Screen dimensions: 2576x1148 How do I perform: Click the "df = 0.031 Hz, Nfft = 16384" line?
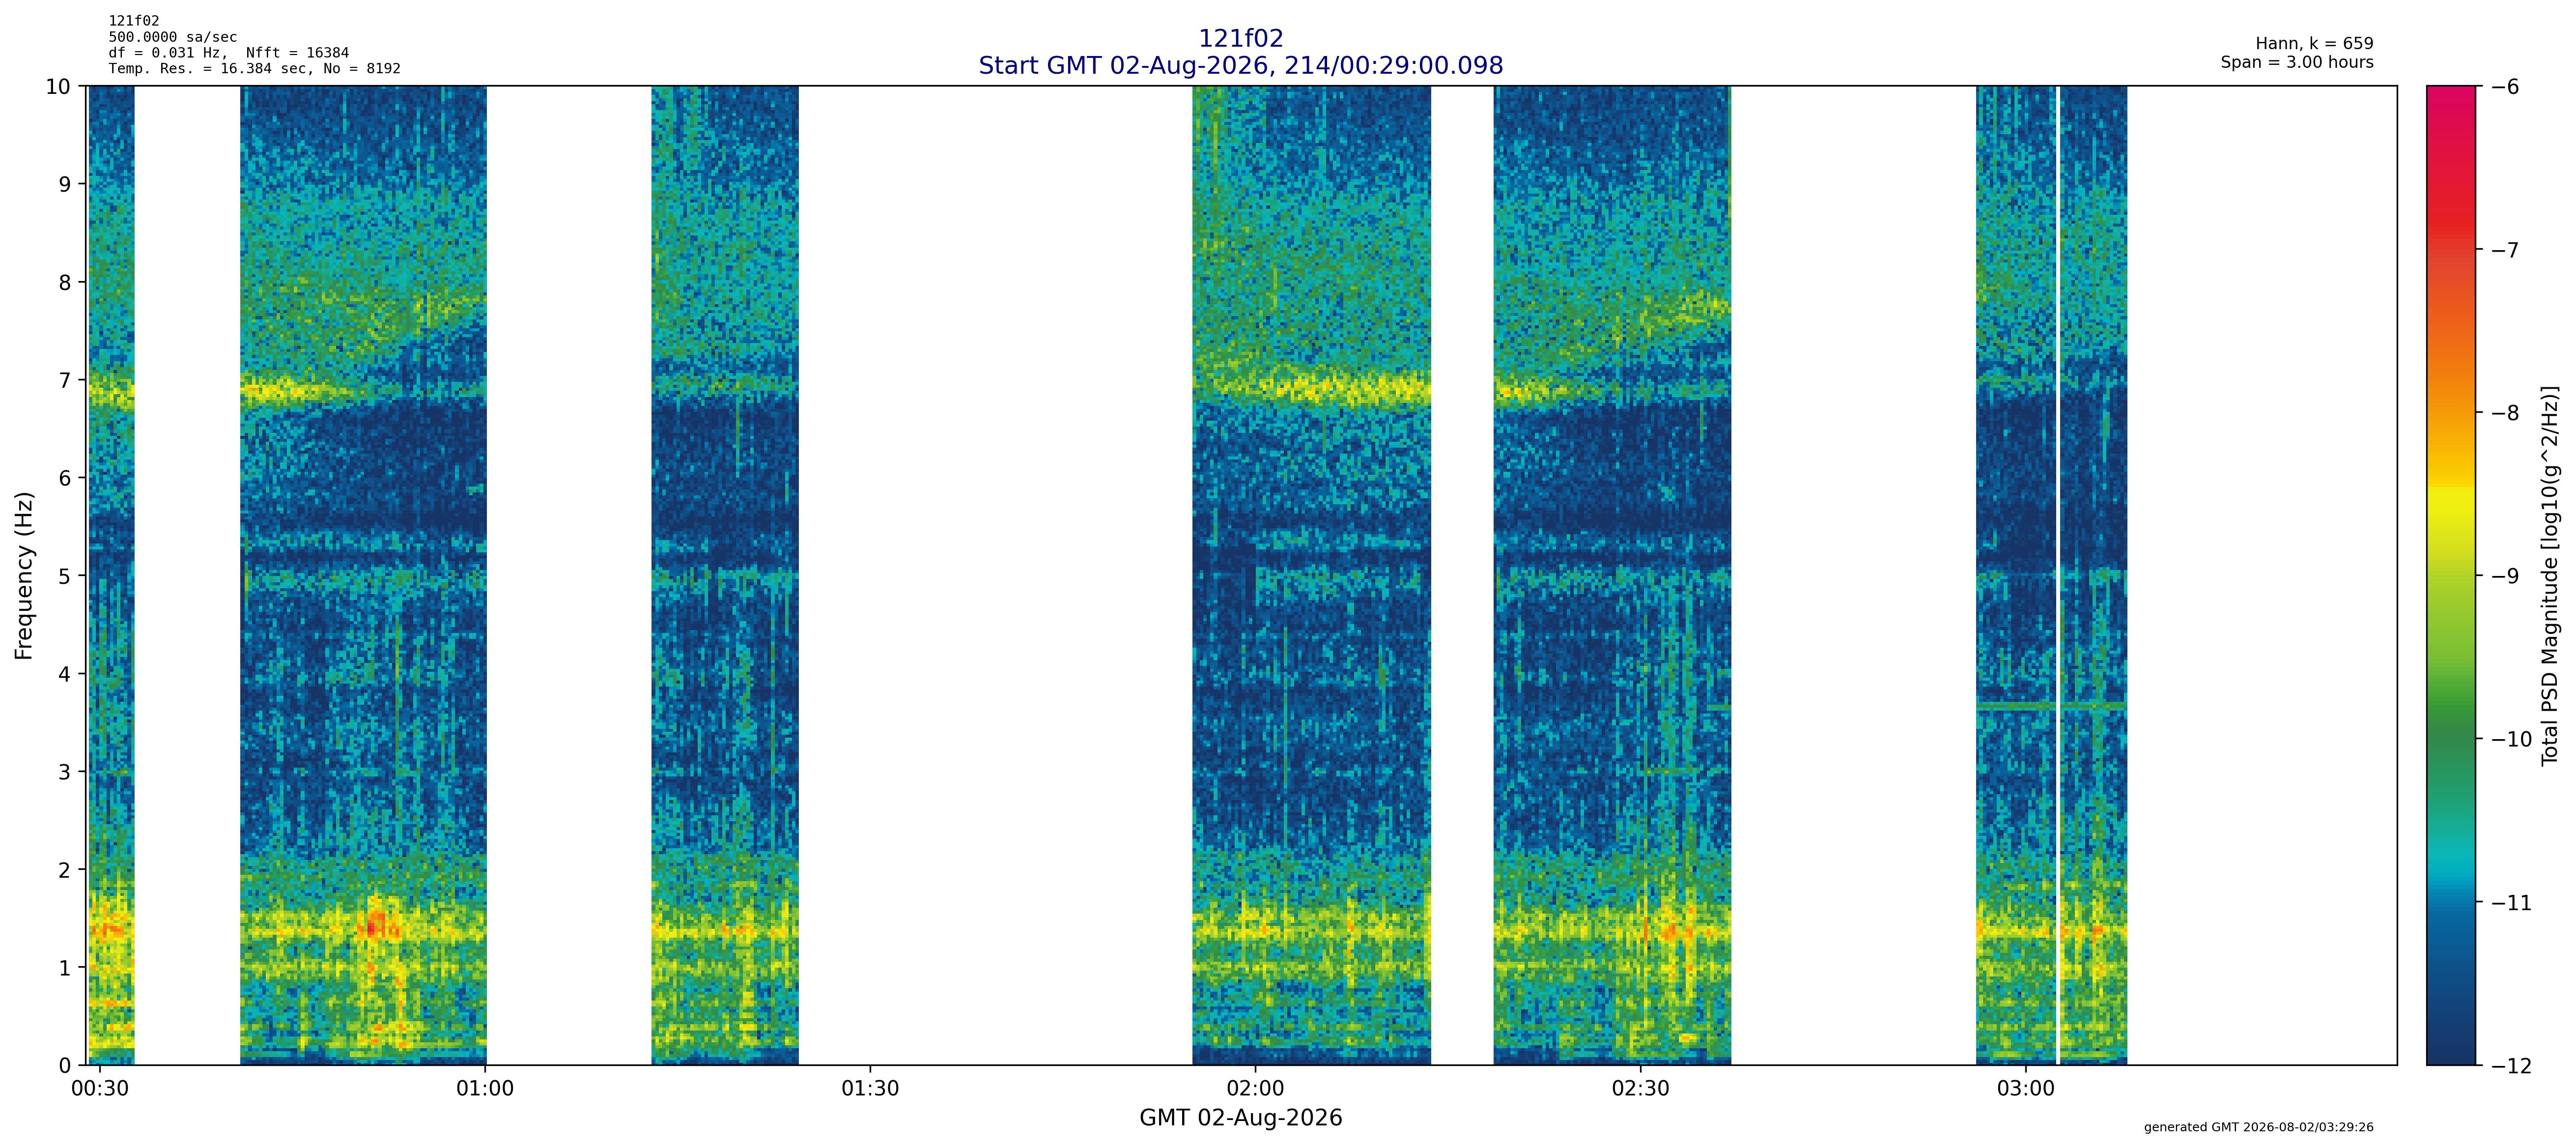coord(229,53)
